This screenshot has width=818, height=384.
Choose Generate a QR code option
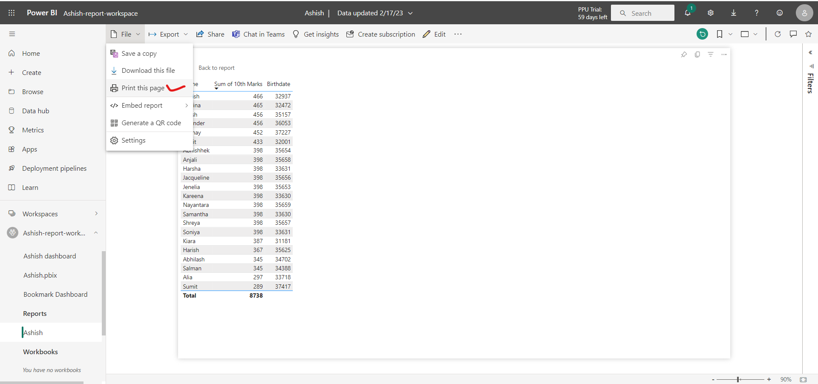pyautogui.click(x=150, y=123)
